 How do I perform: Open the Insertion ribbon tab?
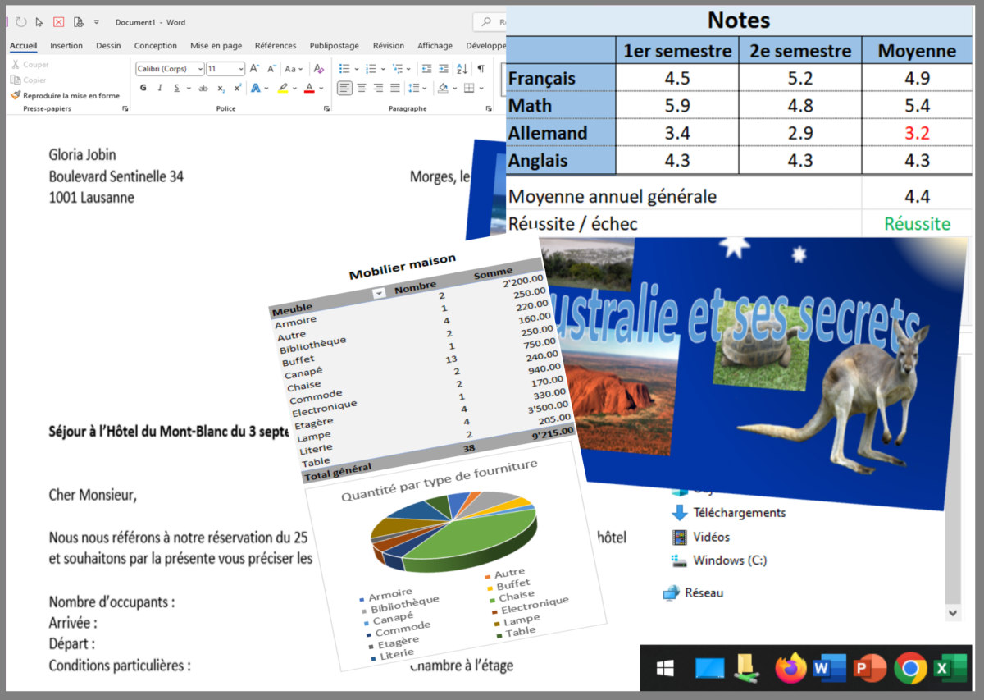[66, 46]
